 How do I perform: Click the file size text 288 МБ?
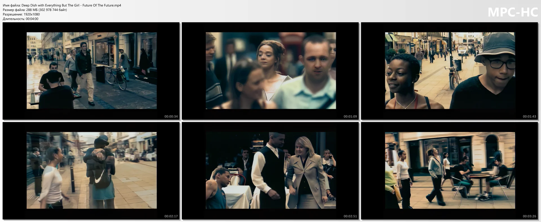(x=32, y=10)
